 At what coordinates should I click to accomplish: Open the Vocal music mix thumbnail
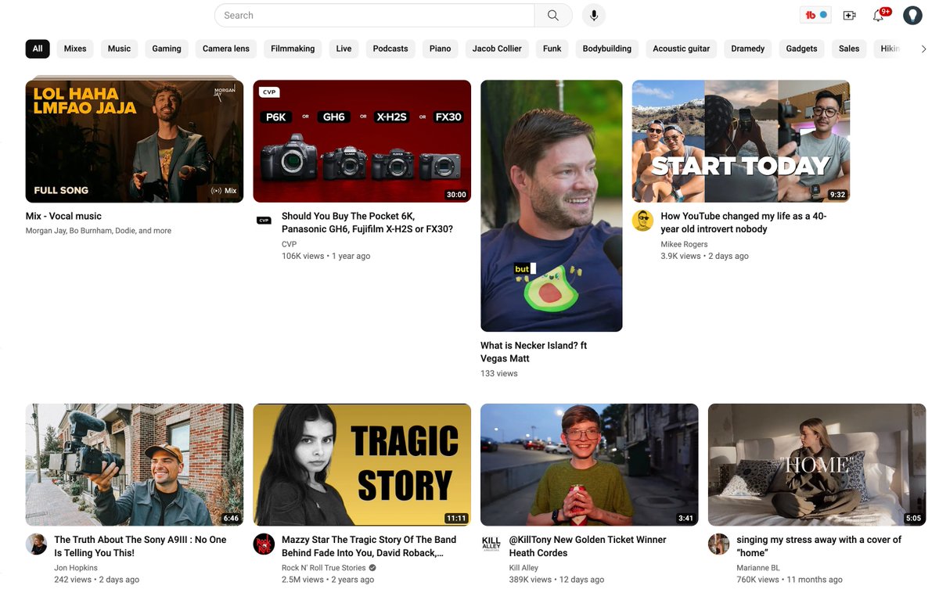[135, 141]
